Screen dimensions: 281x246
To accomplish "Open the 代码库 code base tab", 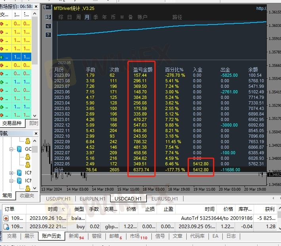I will pos(197,236).
